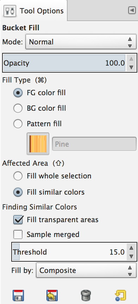Save tool preset with floppy disk icon
Image resolution: width=138 pixels, height=304 pixels.
tap(18, 295)
